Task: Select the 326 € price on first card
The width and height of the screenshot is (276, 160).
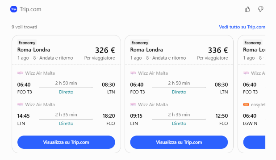Action: pos(105,50)
